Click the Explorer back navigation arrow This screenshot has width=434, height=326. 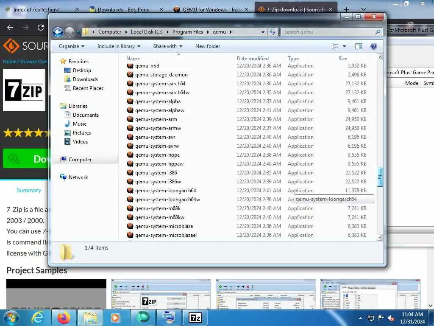(58, 32)
